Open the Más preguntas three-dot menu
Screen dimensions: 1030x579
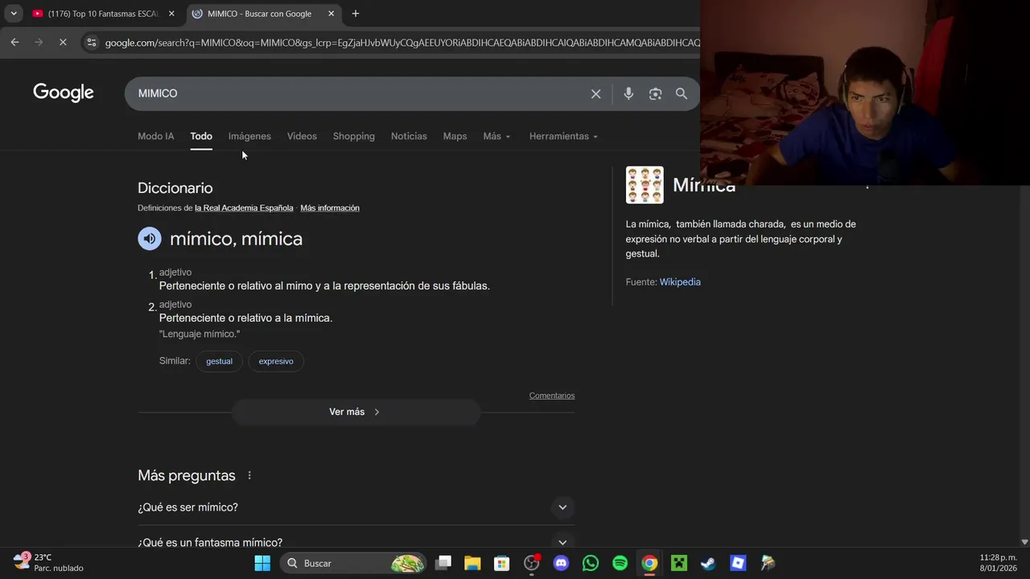(249, 475)
